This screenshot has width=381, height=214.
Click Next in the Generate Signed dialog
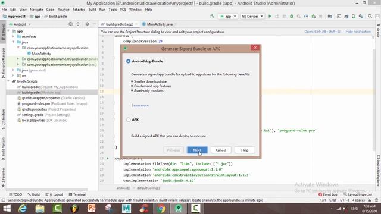(197, 150)
